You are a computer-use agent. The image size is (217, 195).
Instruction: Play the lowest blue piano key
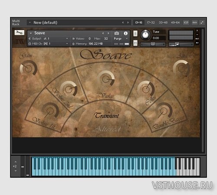point(33,173)
